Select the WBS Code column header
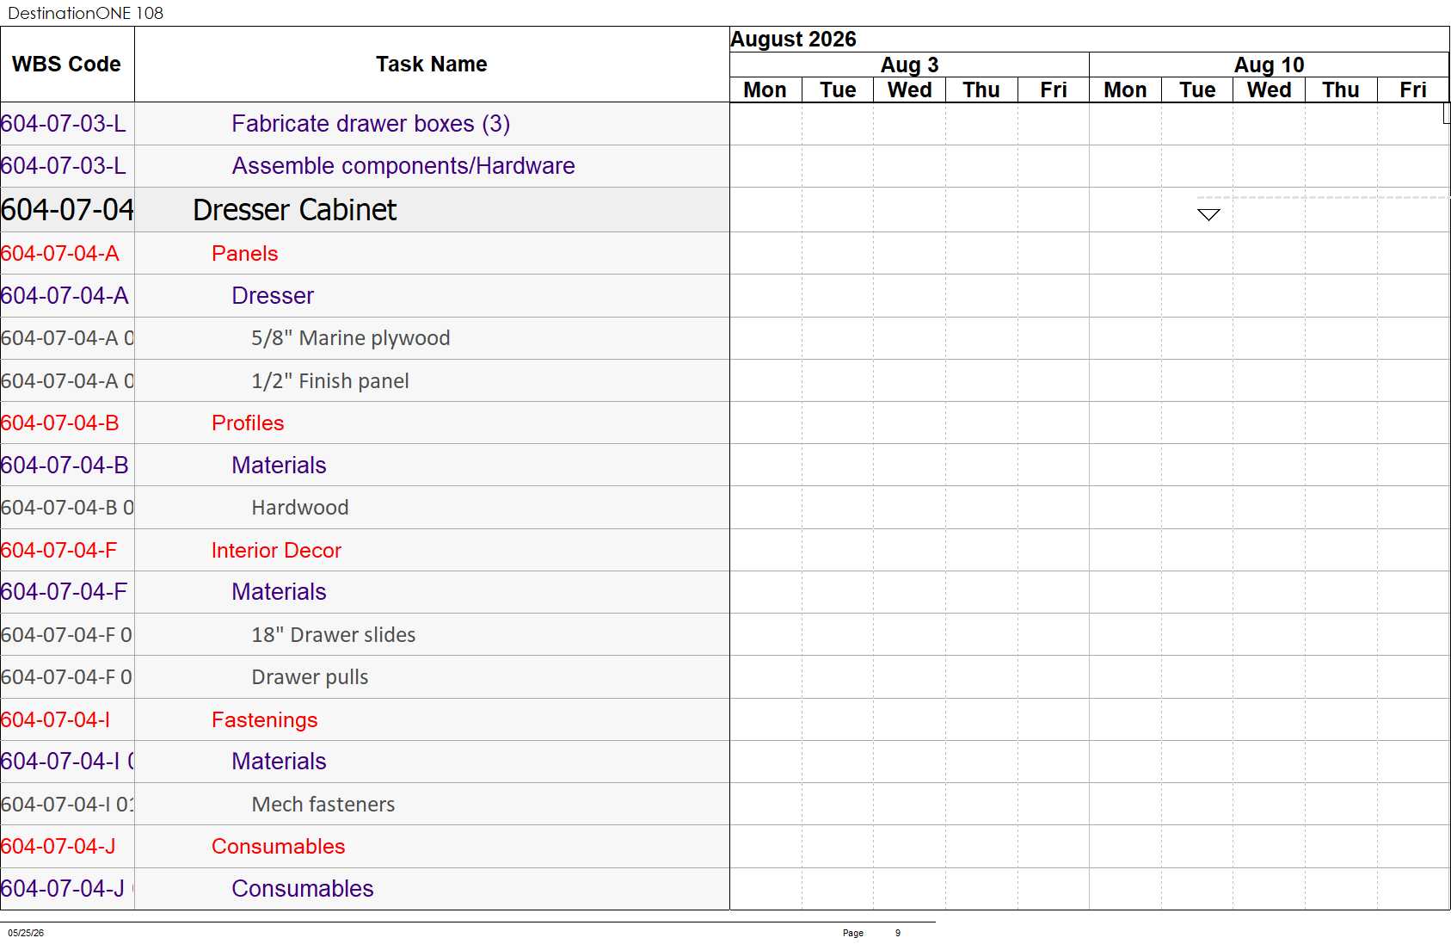The width and height of the screenshot is (1451, 944). [67, 65]
